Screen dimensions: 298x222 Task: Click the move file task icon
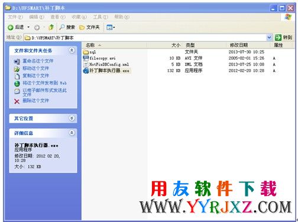[x=17, y=69]
